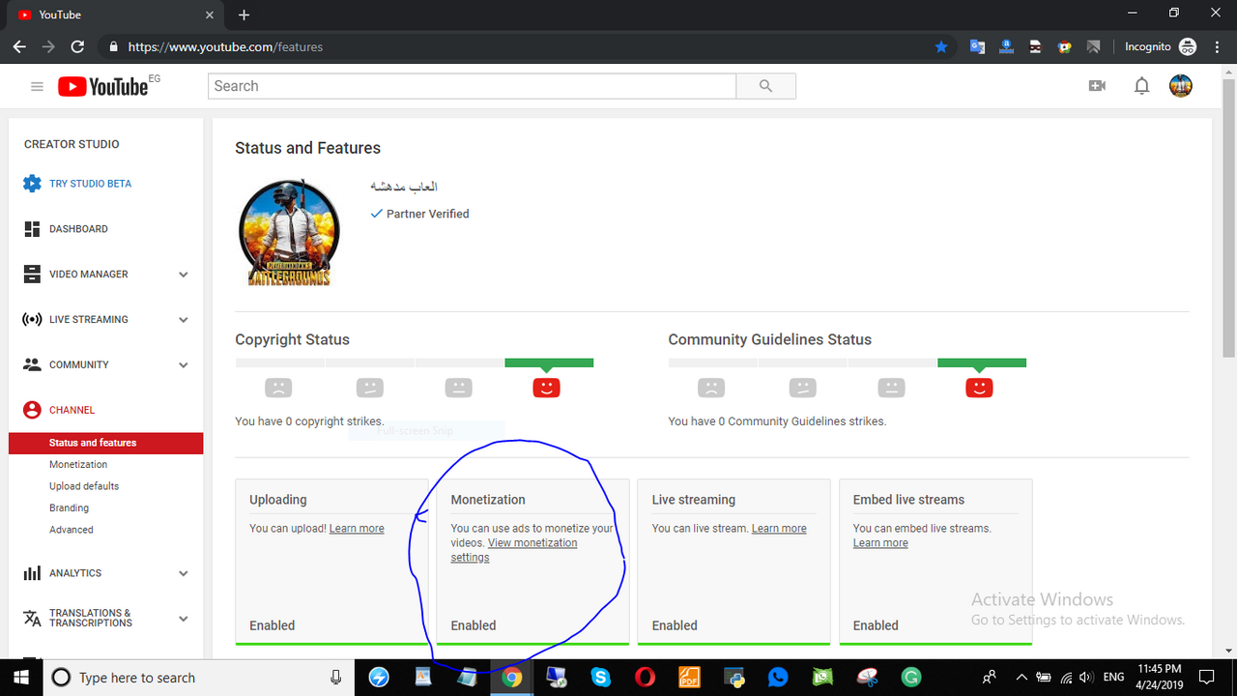Viewport: 1237px width, 696px height.
Task: Click the Messenger taskbar icon
Action: 779,678
